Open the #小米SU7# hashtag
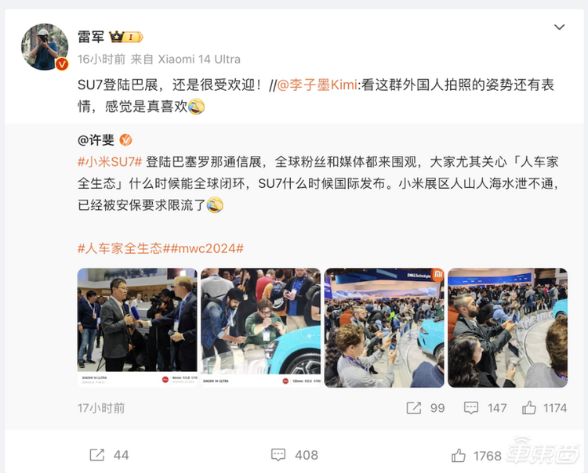 click(110, 162)
